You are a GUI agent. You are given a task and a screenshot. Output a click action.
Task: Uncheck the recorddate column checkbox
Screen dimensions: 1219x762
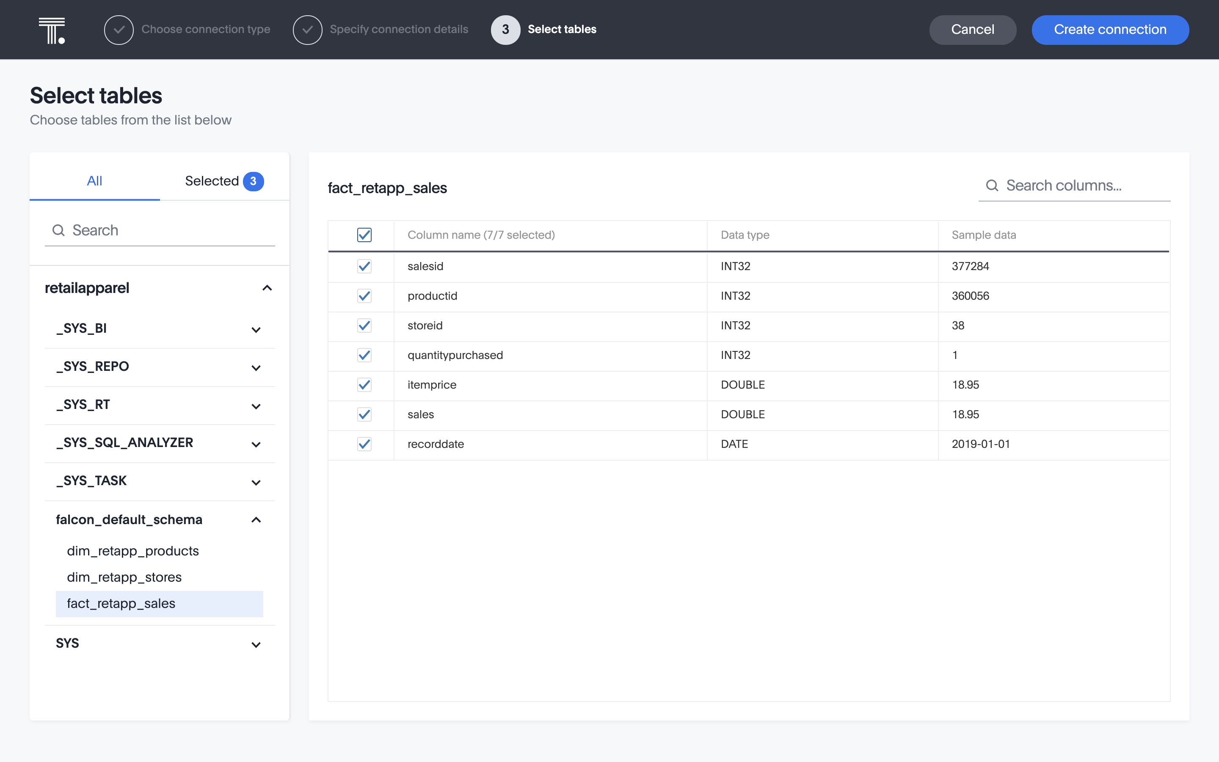click(364, 444)
